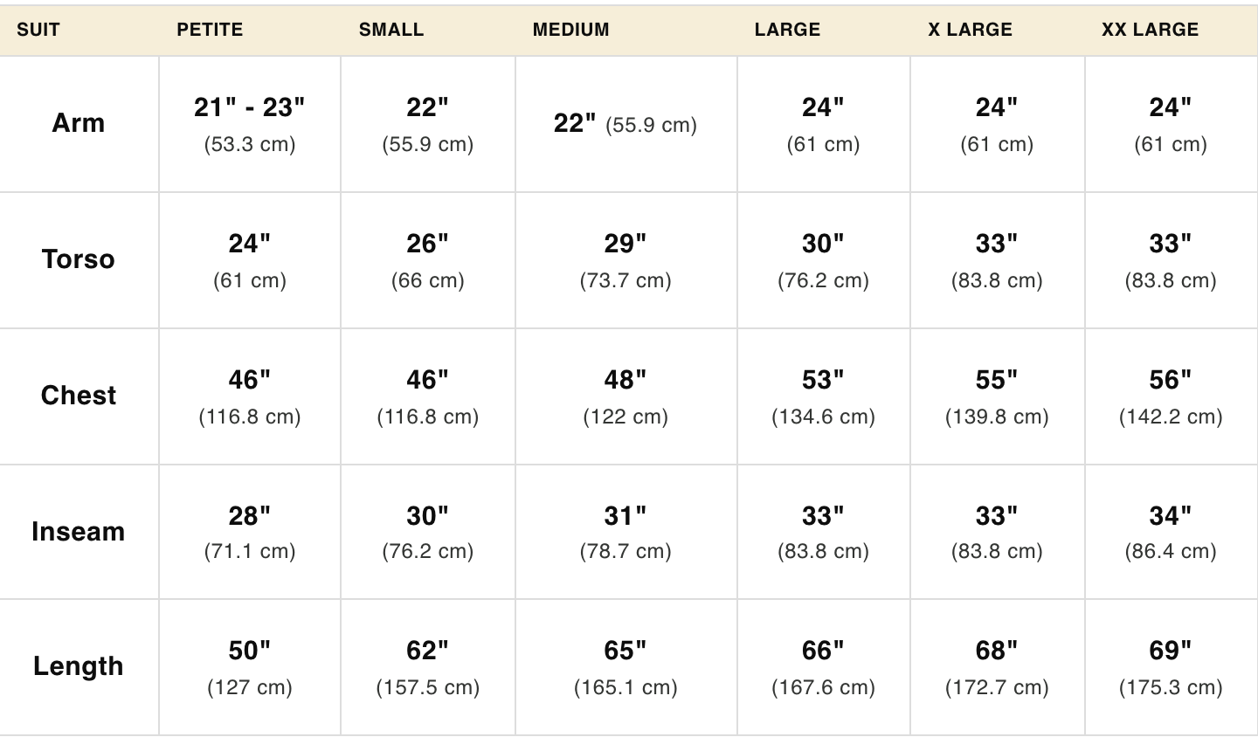The height and width of the screenshot is (737, 1258).
Task: Click the Torso row label
Action: pos(79,259)
